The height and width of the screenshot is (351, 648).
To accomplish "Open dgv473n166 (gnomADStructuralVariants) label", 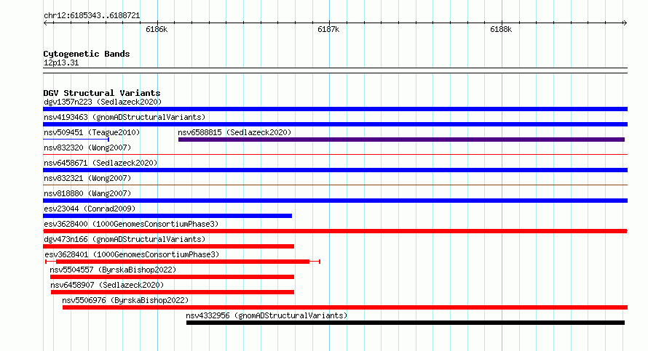I will point(125,239).
